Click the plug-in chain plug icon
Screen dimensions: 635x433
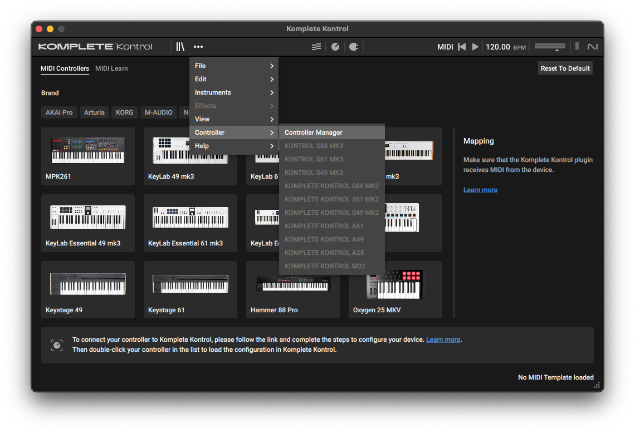353,47
